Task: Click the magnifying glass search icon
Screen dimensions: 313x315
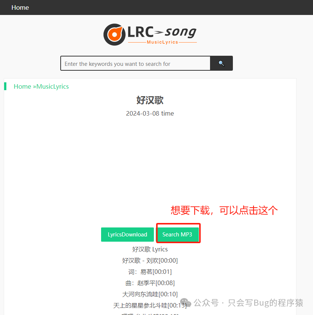Action: (221, 63)
